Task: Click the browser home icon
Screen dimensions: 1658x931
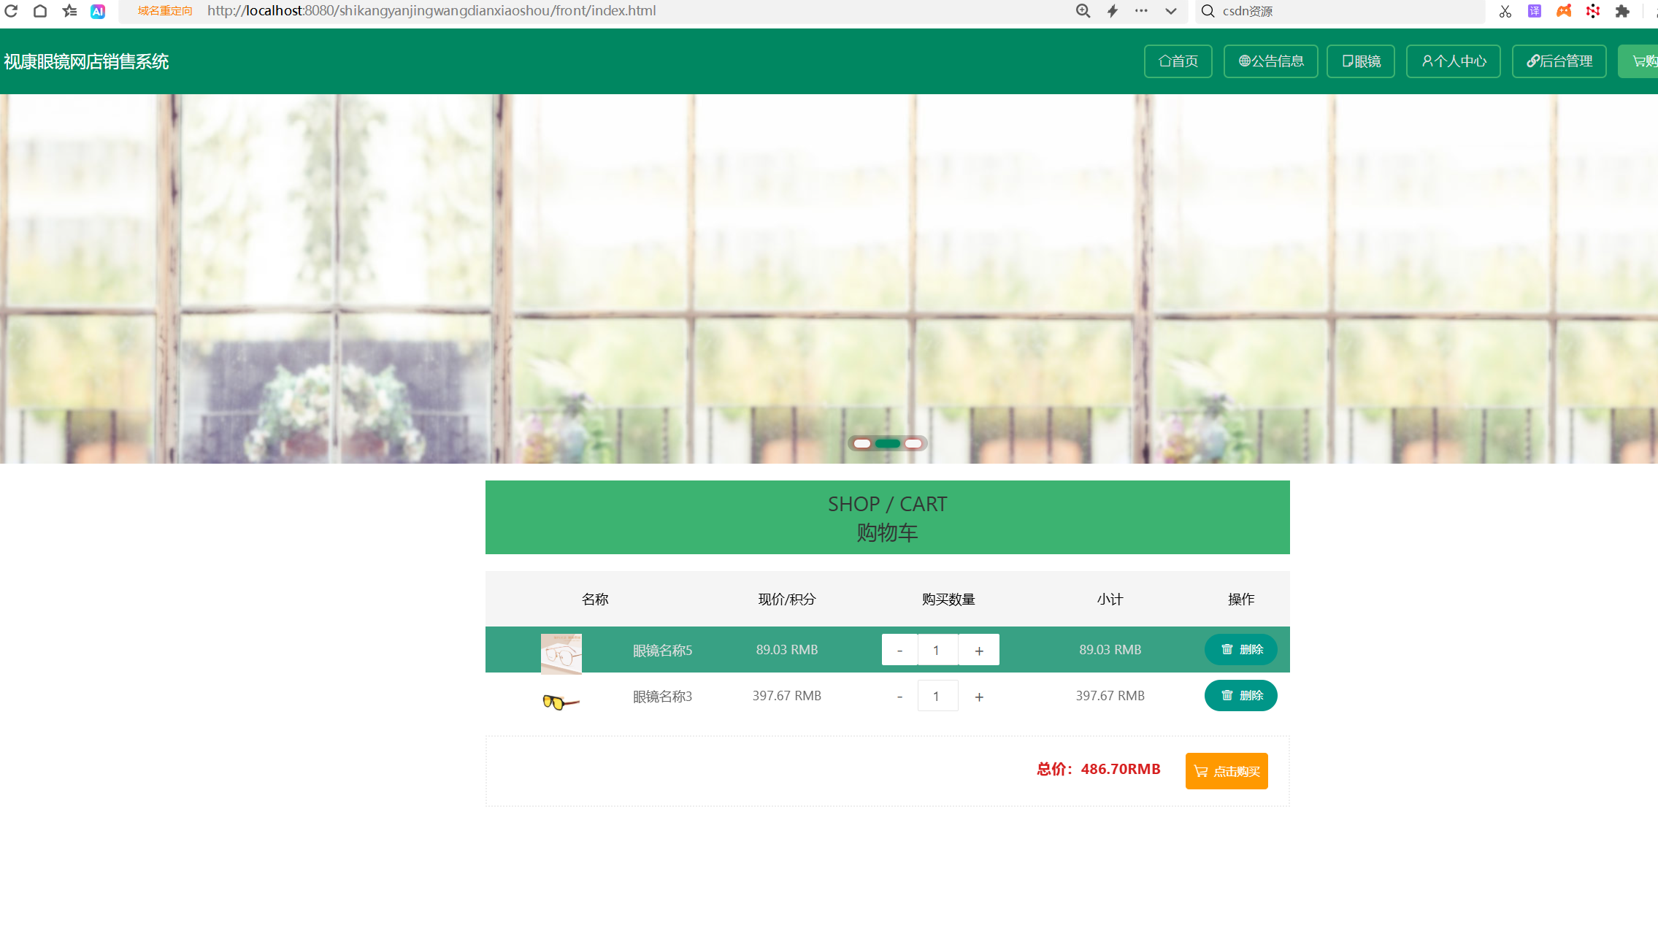Action: (x=40, y=11)
